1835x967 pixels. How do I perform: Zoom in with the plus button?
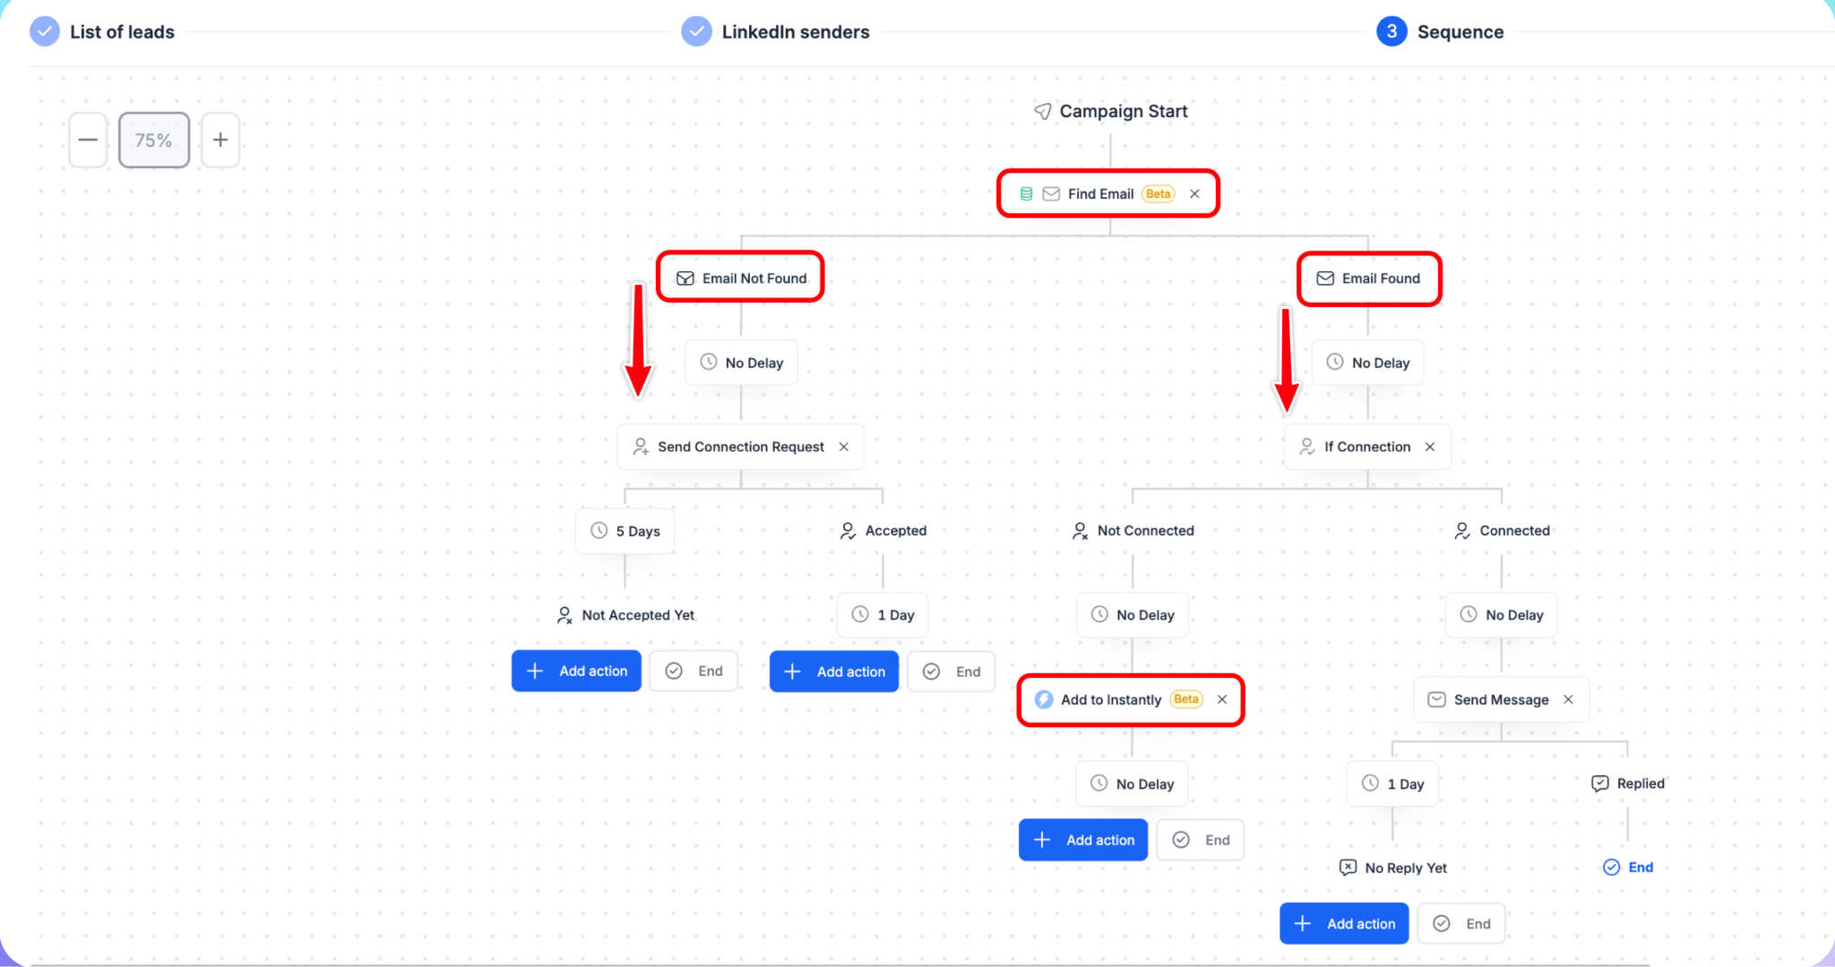point(220,140)
